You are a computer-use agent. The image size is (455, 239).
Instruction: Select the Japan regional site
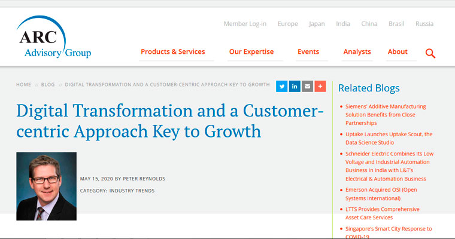click(317, 24)
